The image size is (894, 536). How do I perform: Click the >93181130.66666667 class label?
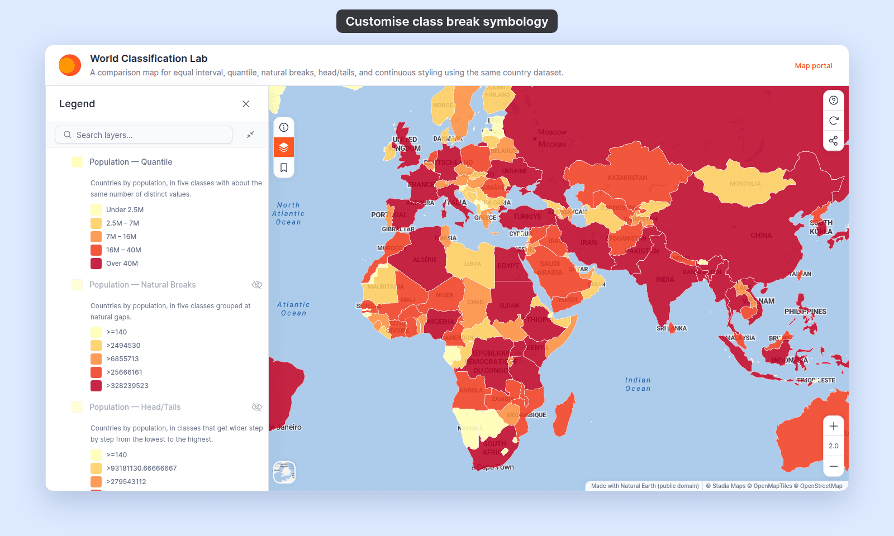pyautogui.click(x=141, y=468)
